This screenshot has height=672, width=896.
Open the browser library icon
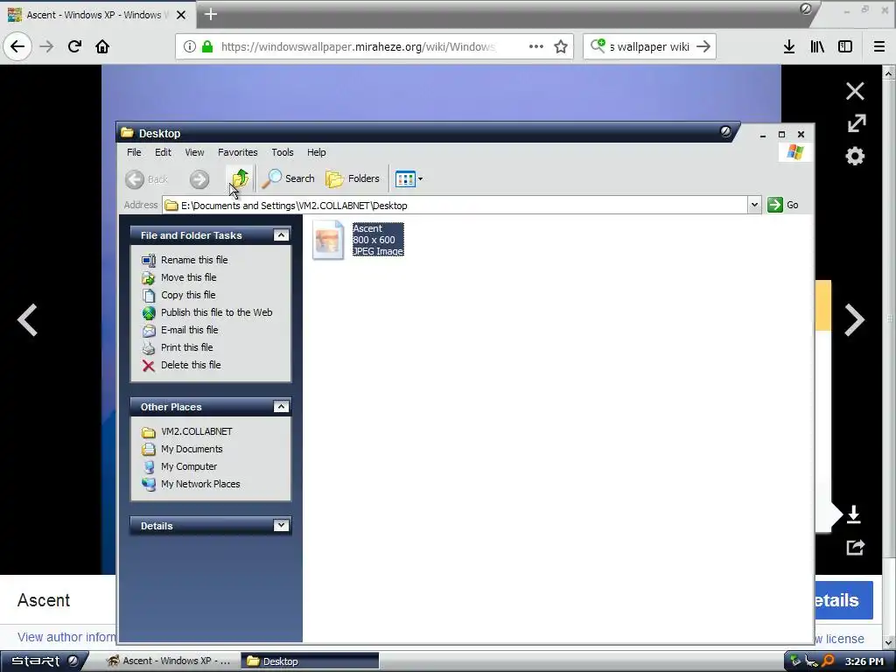[817, 46]
